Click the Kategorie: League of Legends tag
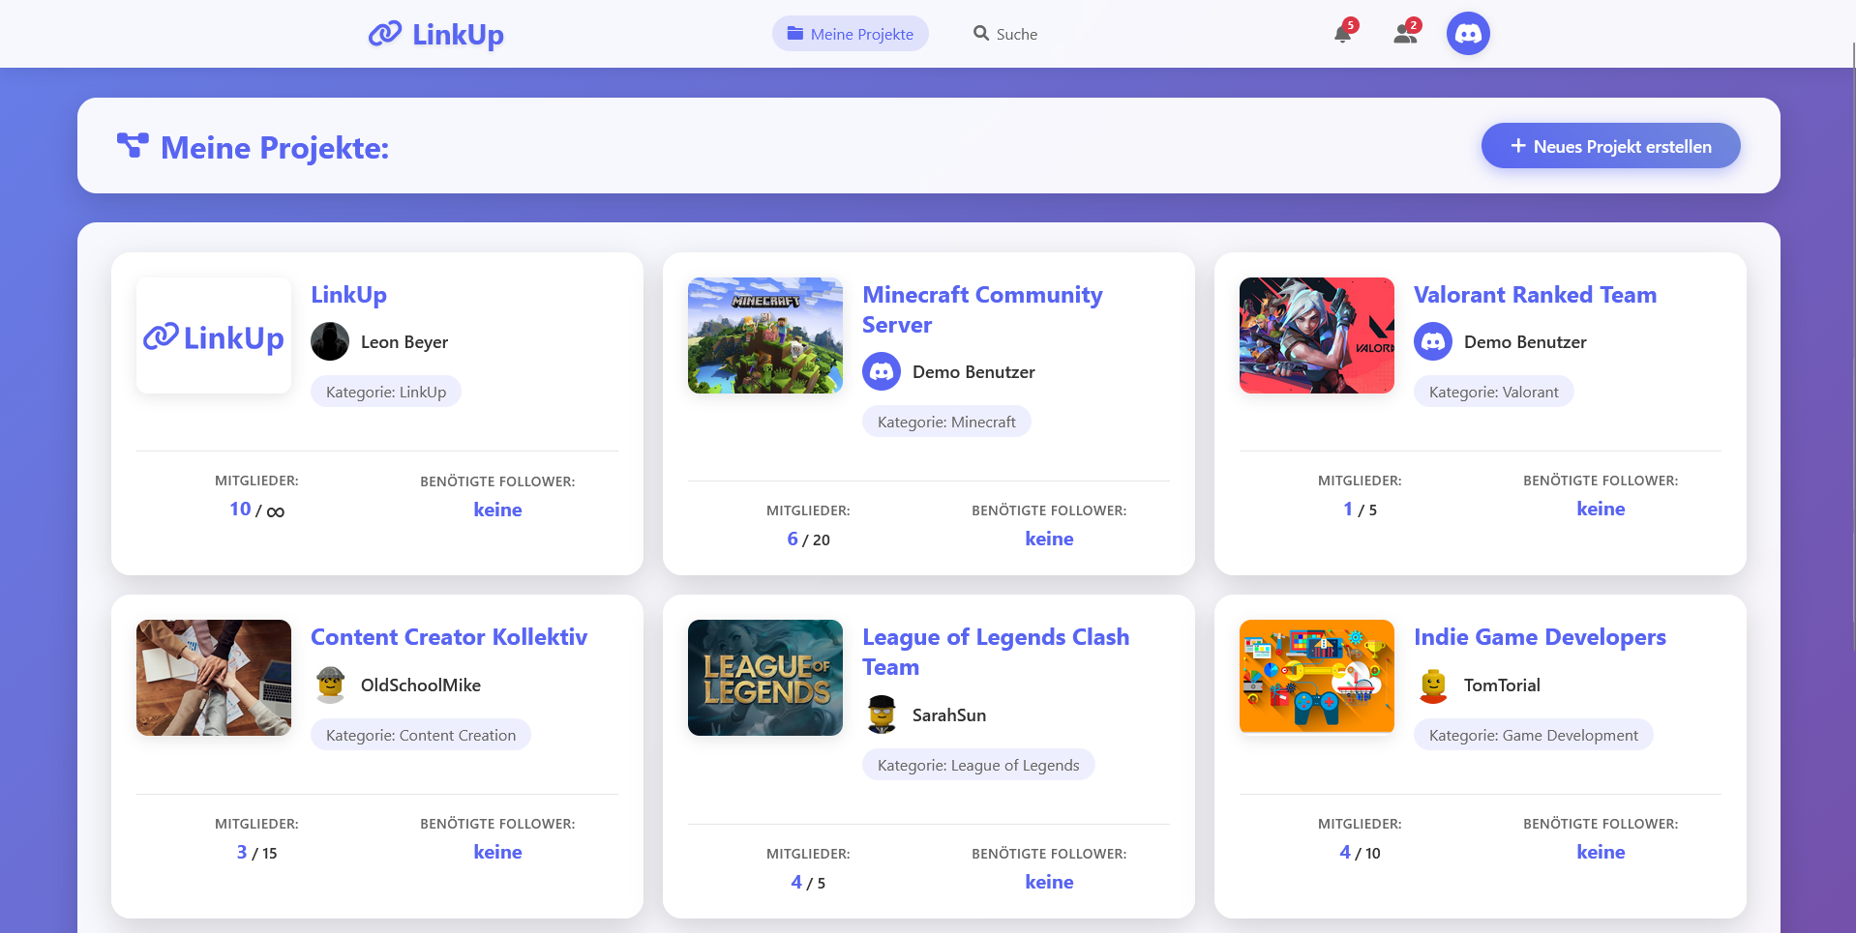 [x=978, y=765]
